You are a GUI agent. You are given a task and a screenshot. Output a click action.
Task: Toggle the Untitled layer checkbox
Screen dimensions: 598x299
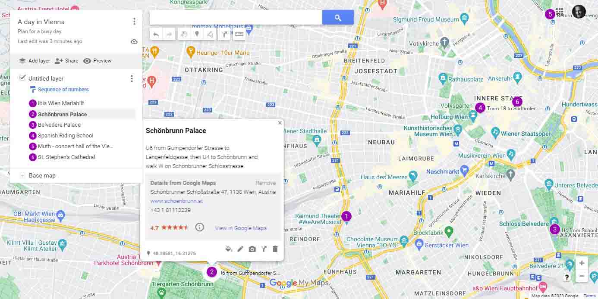23,78
